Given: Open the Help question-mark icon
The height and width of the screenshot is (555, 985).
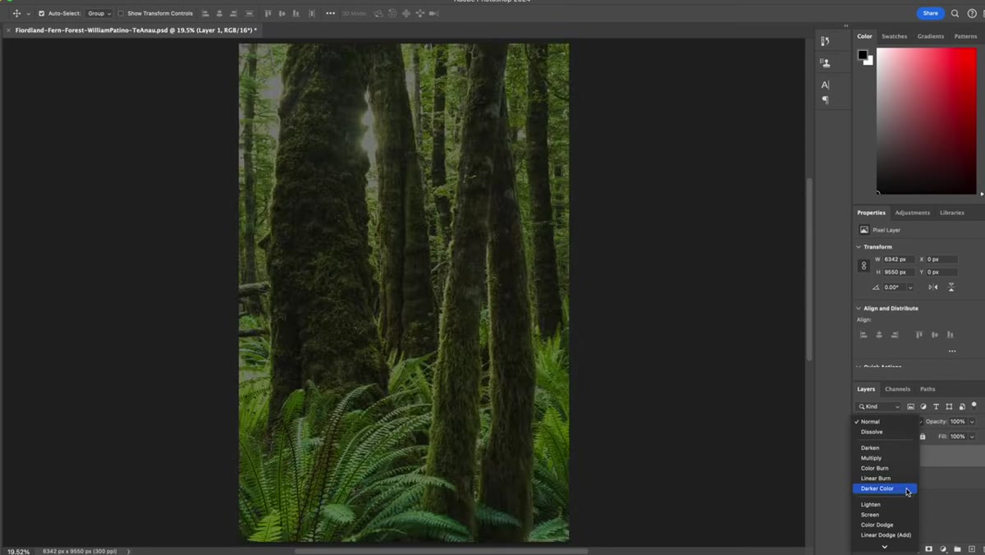Looking at the screenshot, I should coord(972,13).
